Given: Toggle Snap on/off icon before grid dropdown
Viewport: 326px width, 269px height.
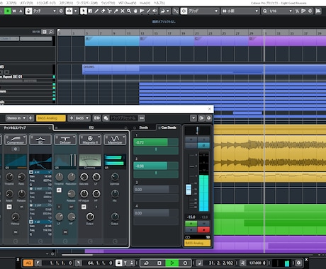Looking at the screenshot, I should point(184,11).
